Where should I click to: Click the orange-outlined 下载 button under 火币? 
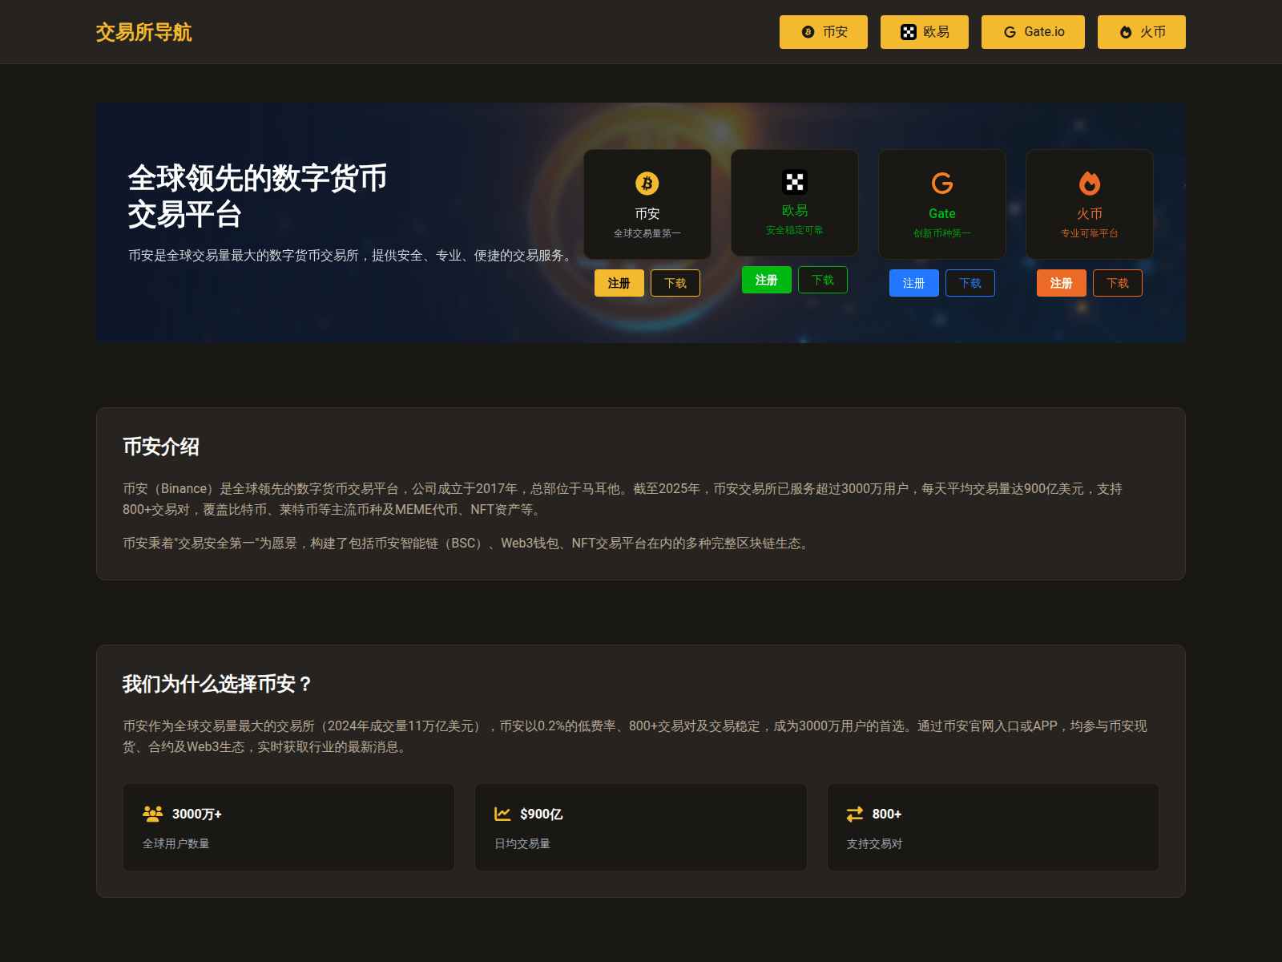[1118, 283]
